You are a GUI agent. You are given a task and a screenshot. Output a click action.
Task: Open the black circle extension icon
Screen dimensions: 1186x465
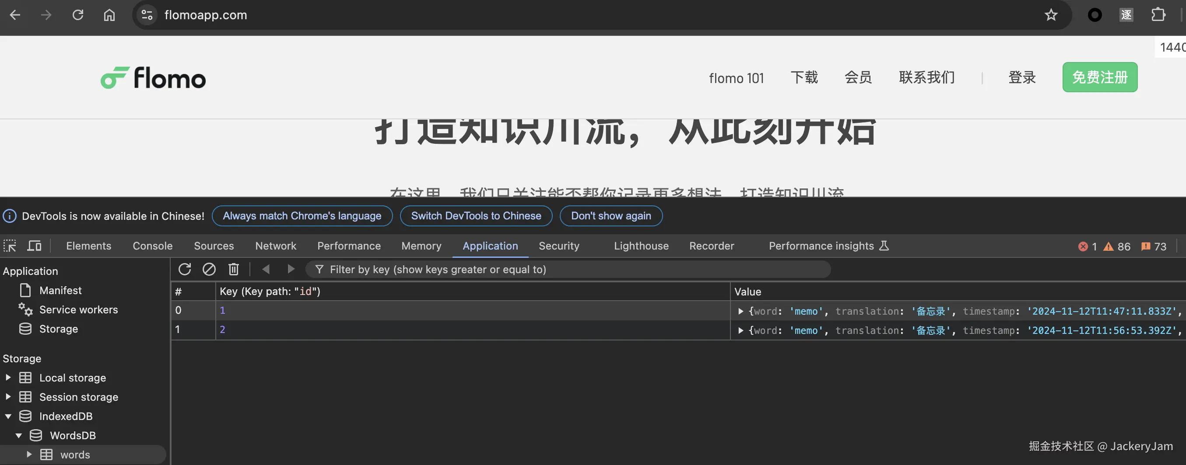coord(1095,15)
